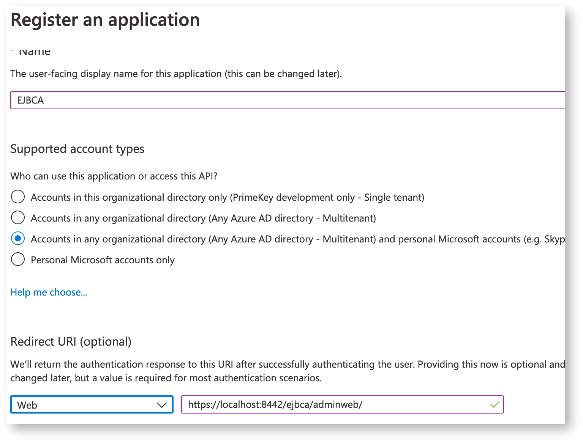The image size is (583, 442).
Task: Pick the Personal Microsoft accounts only radio
Action: click(18, 260)
